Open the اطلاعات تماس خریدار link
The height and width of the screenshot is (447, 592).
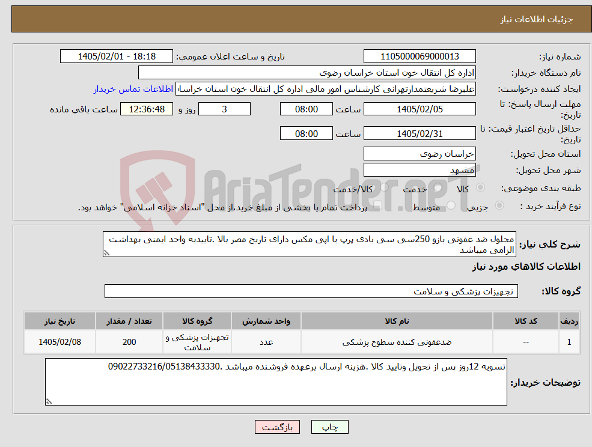click(133, 89)
